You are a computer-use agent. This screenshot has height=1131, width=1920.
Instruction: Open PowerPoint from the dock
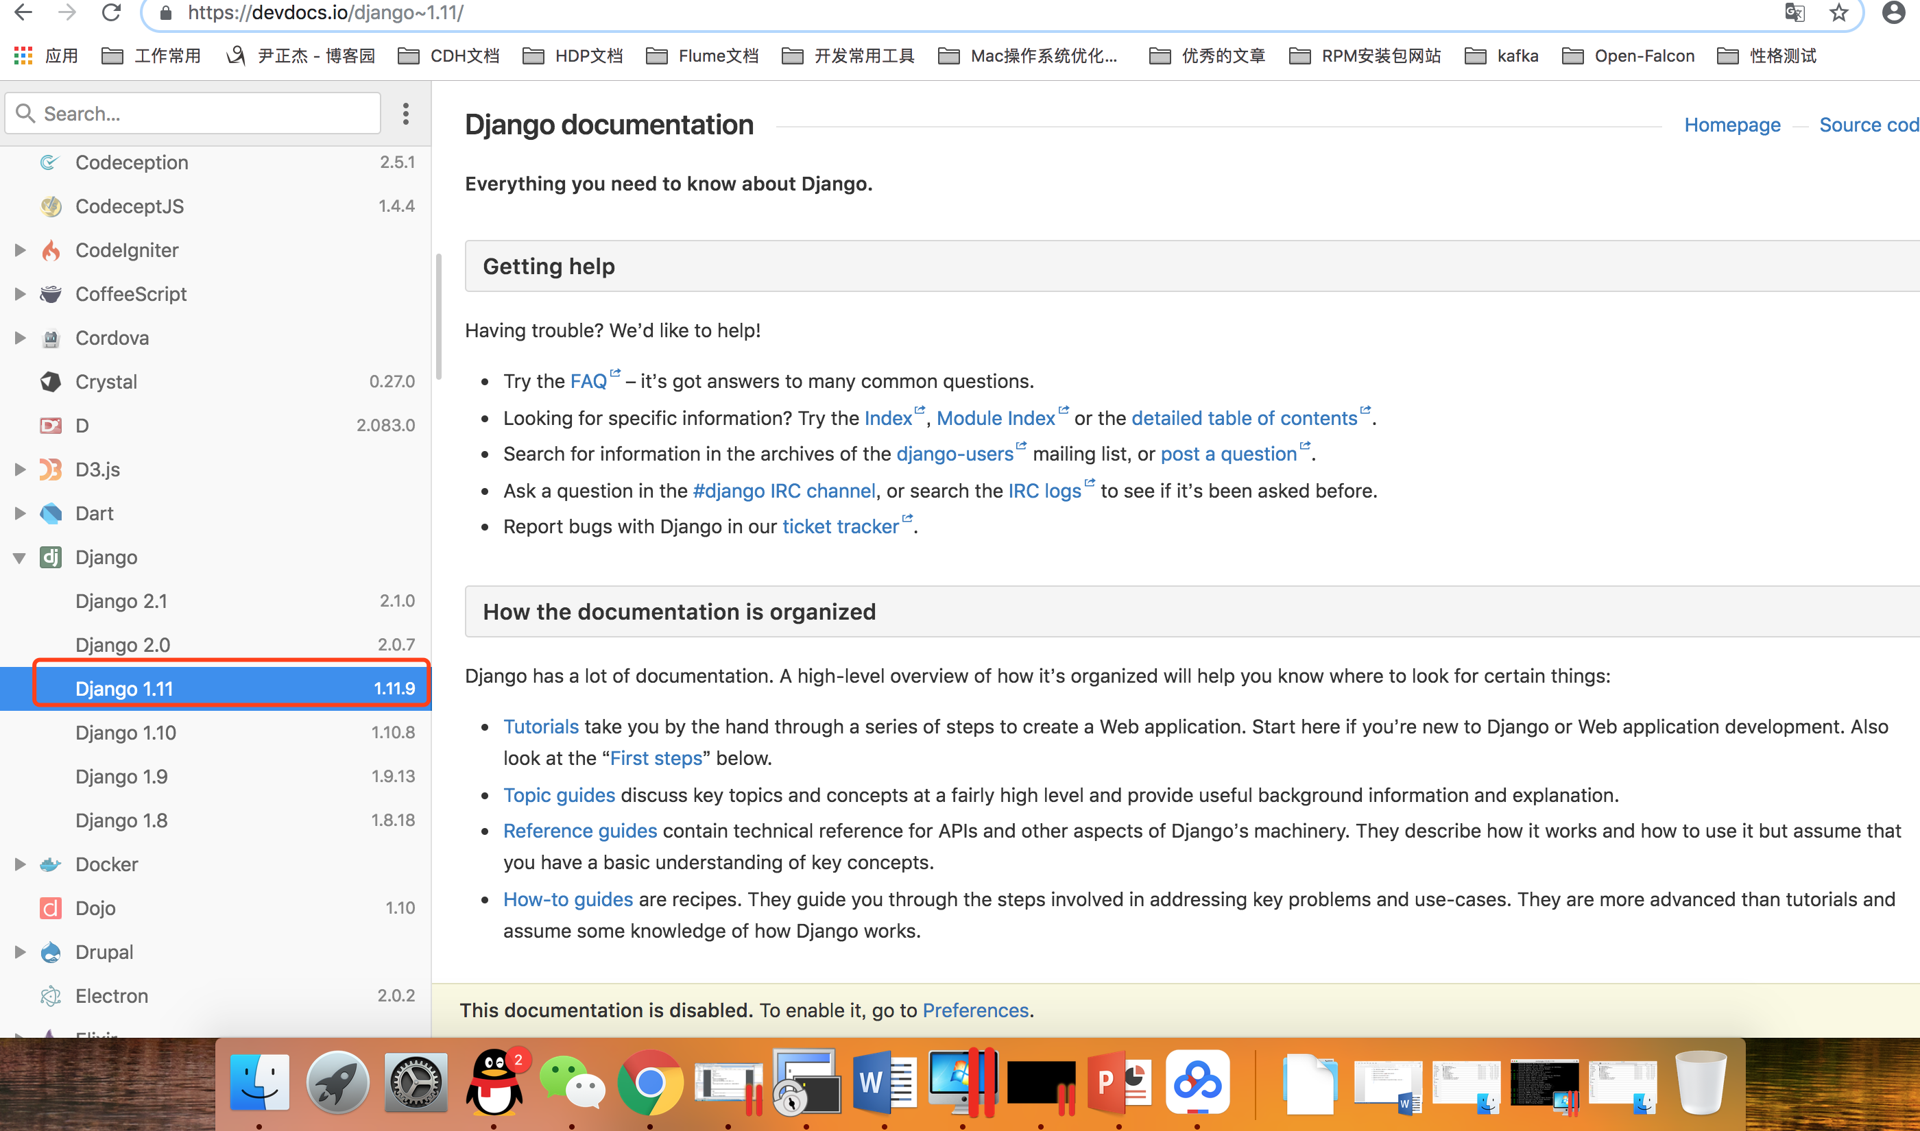pyautogui.click(x=1119, y=1083)
